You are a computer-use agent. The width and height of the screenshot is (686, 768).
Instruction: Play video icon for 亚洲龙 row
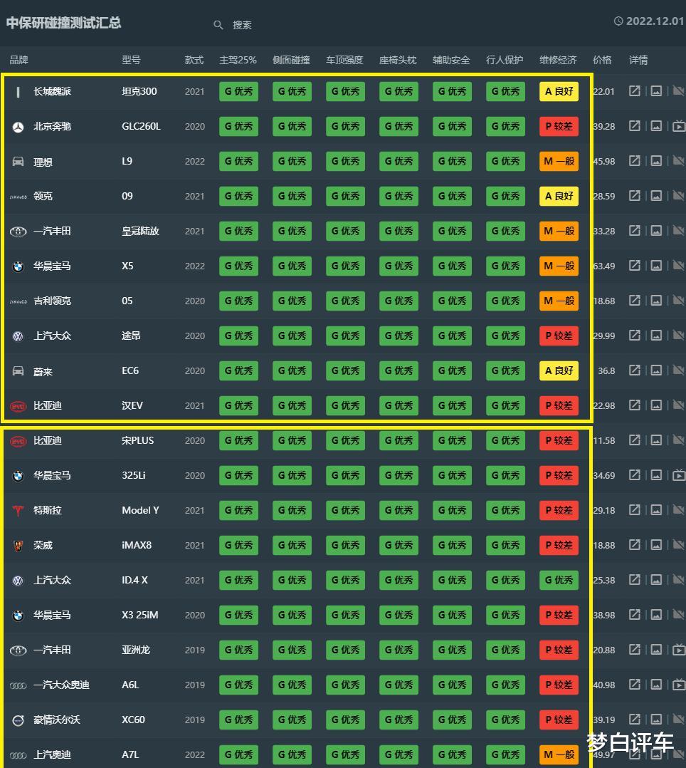[x=679, y=650]
